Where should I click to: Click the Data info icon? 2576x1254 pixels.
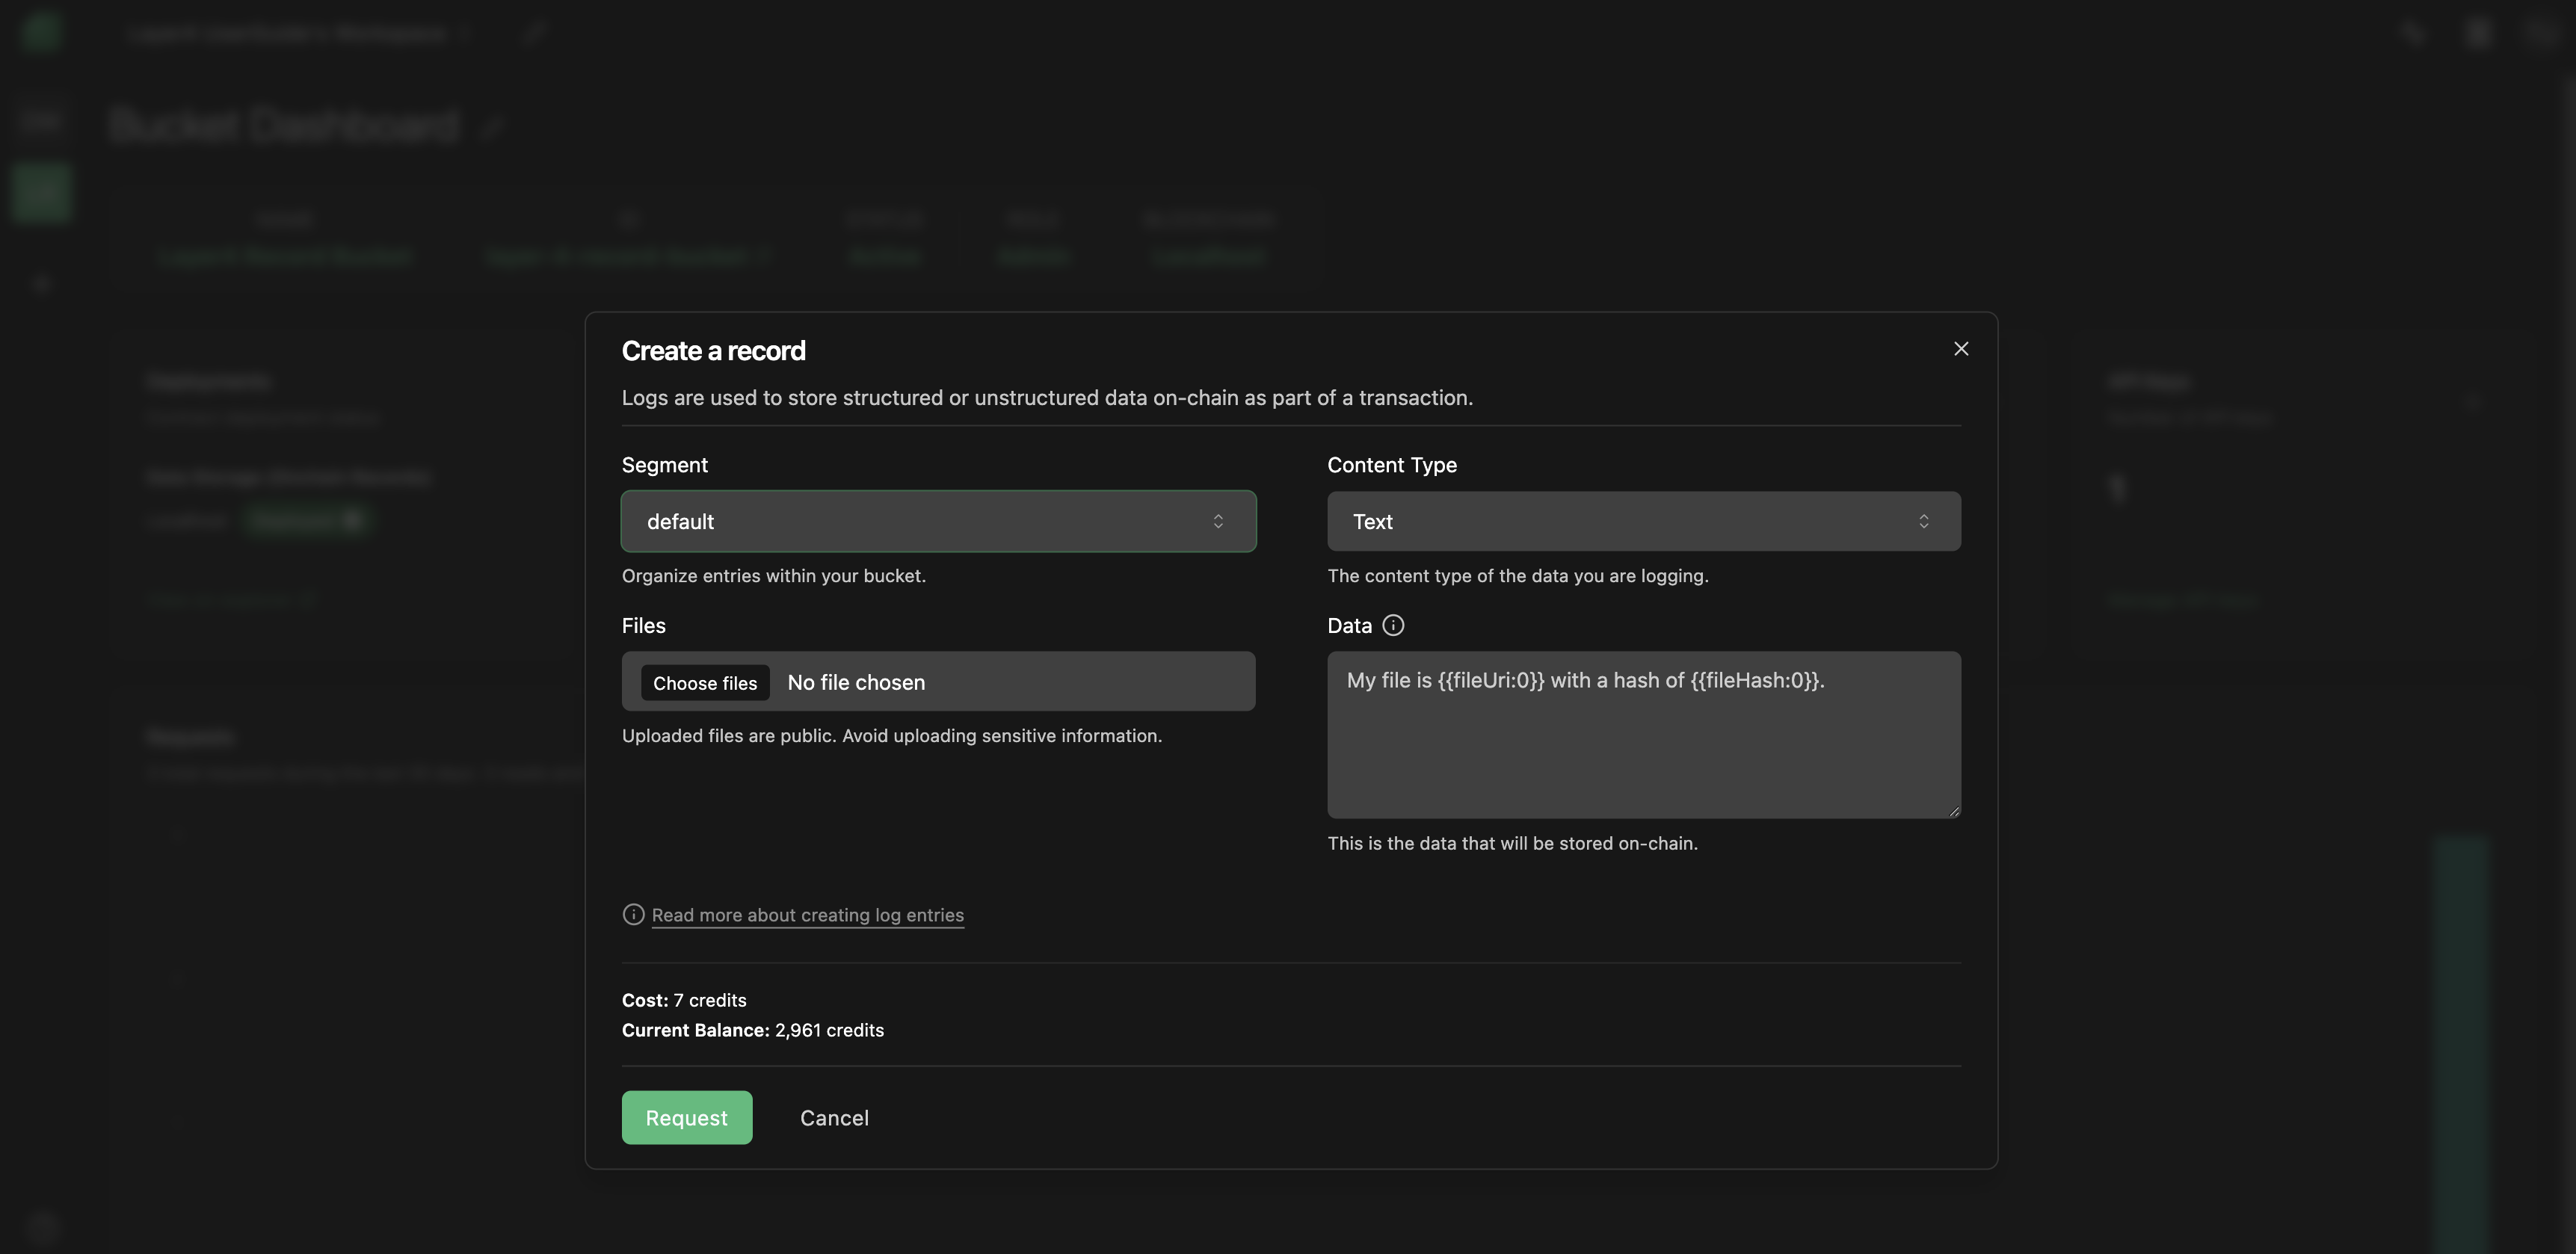(x=1392, y=625)
